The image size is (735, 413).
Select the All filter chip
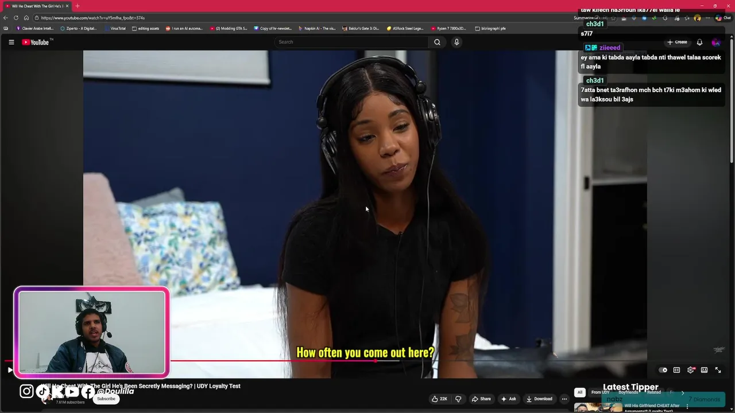coord(580,392)
